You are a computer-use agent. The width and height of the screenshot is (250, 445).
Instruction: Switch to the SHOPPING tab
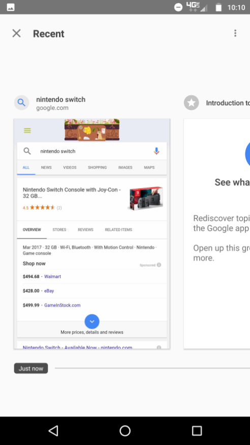[97, 168]
